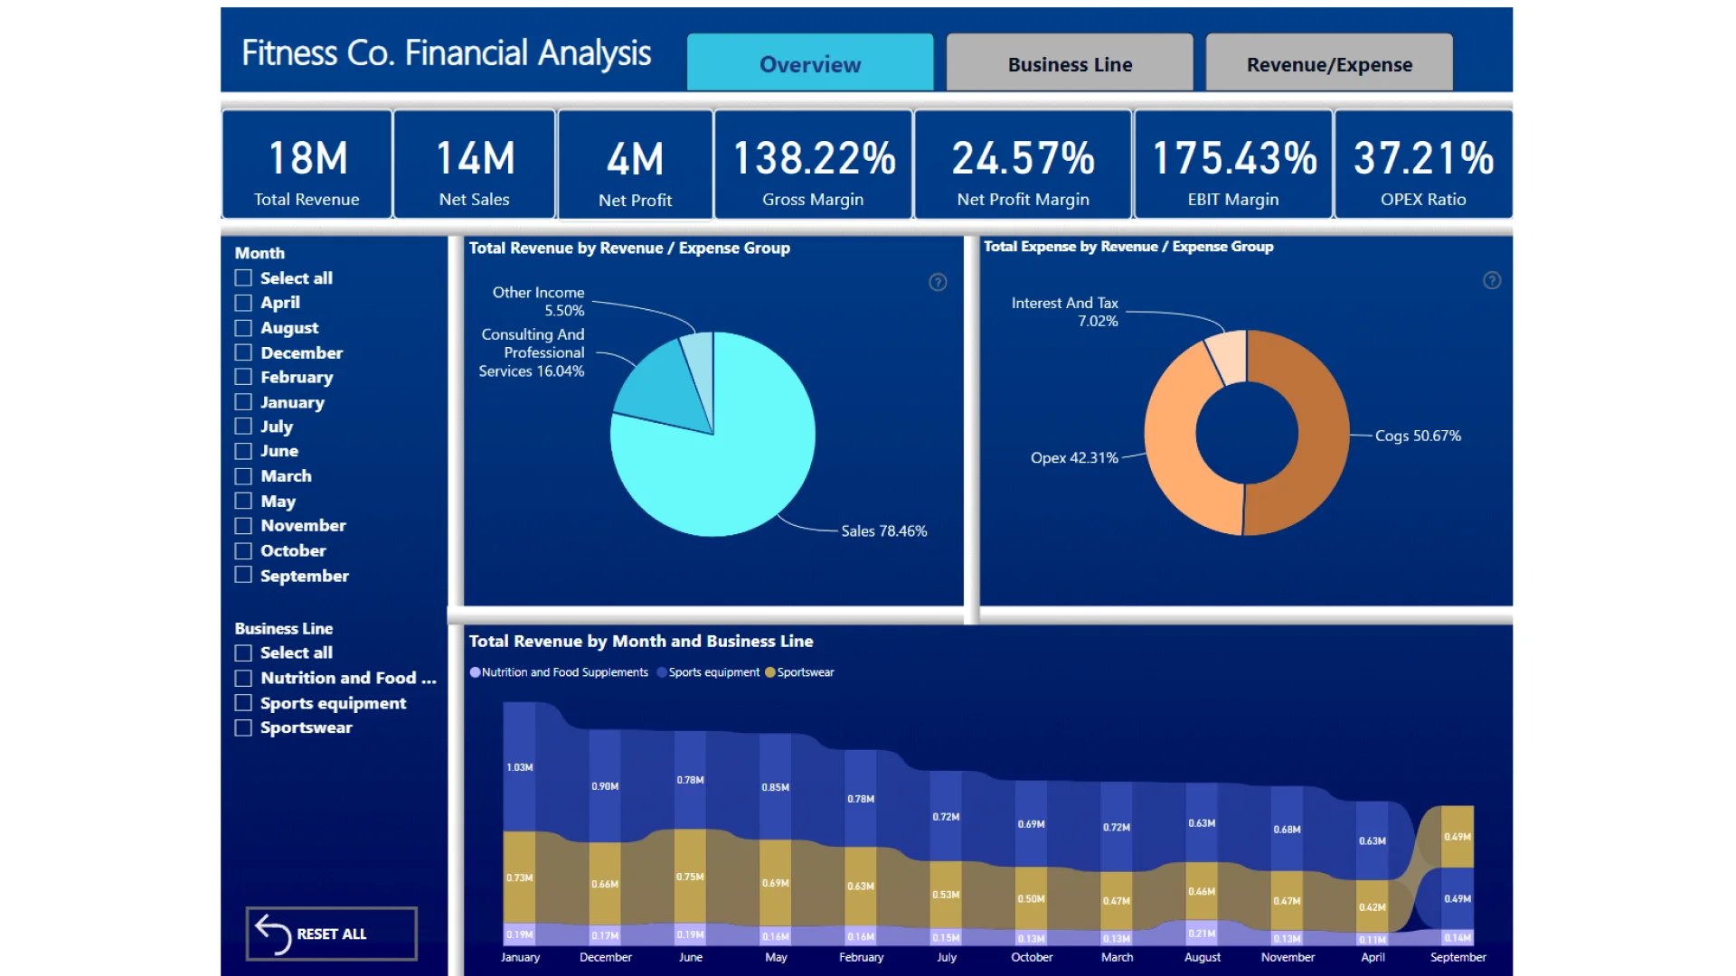The width and height of the screenshot is (1736, 976).
Task: Enable the December month filter
Action: pyautogui.click(x=243, y=352)
